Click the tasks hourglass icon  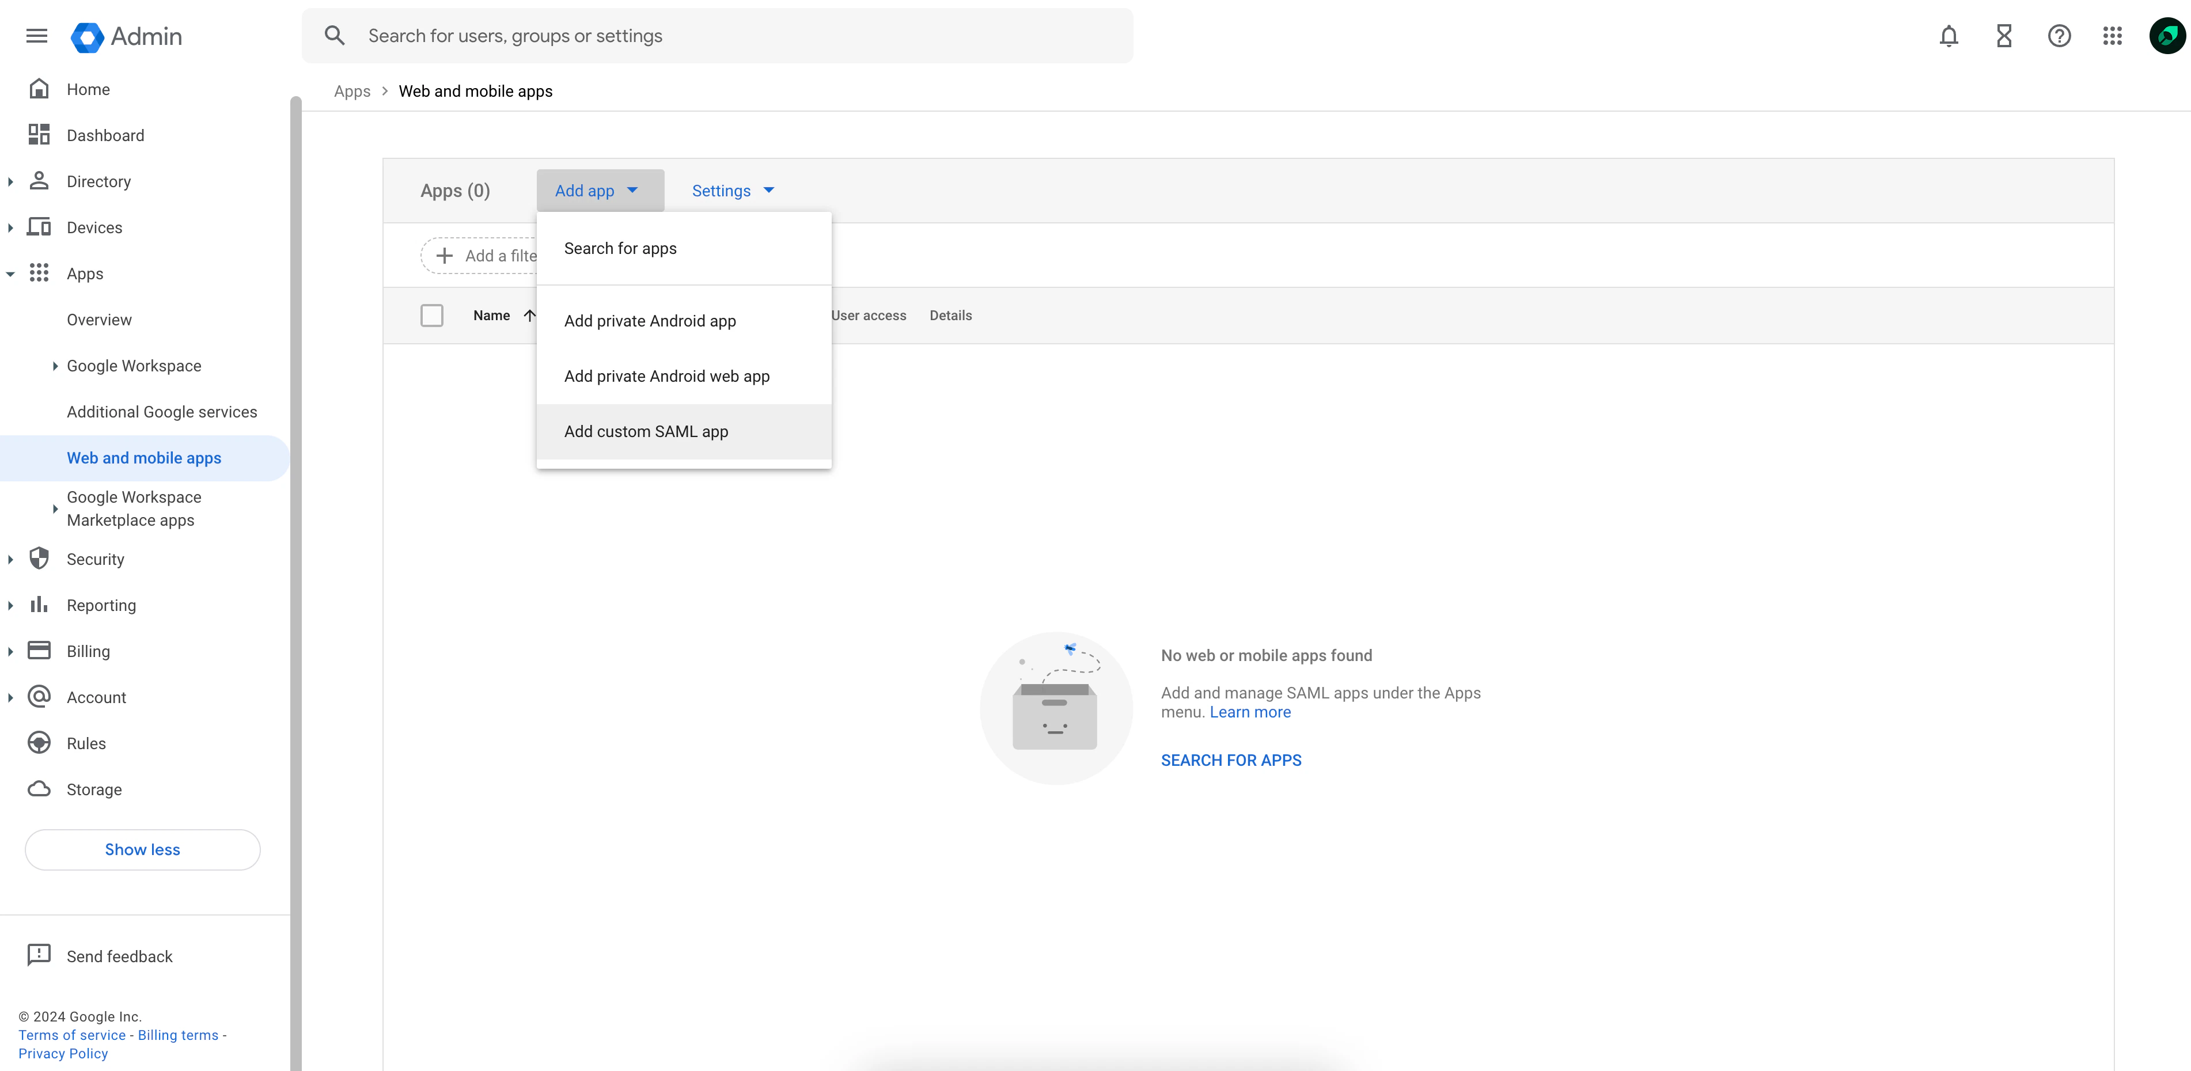[x=2004, y=36]
